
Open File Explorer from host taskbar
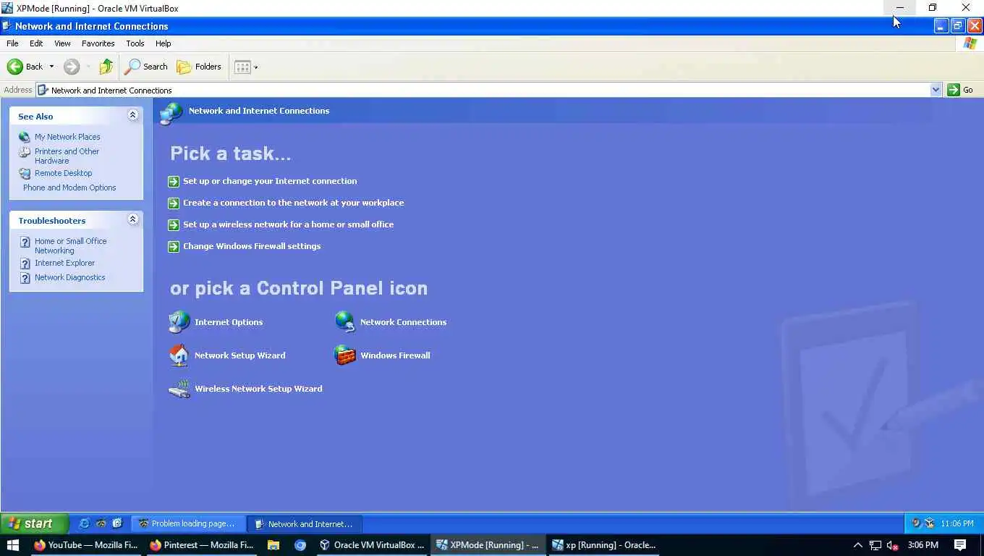tap(273, 545)
